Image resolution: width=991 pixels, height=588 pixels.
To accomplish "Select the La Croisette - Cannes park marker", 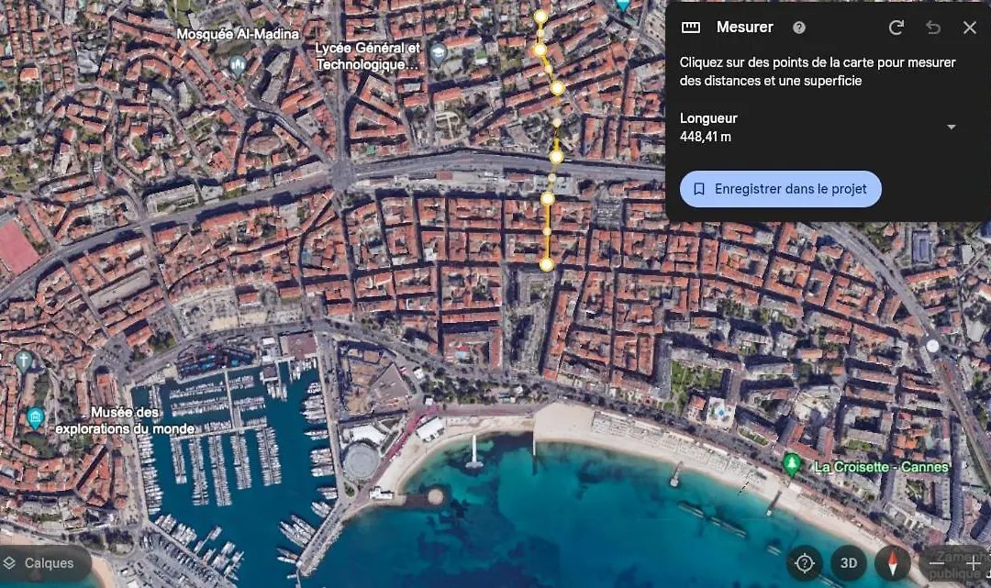I will (791, 464).
